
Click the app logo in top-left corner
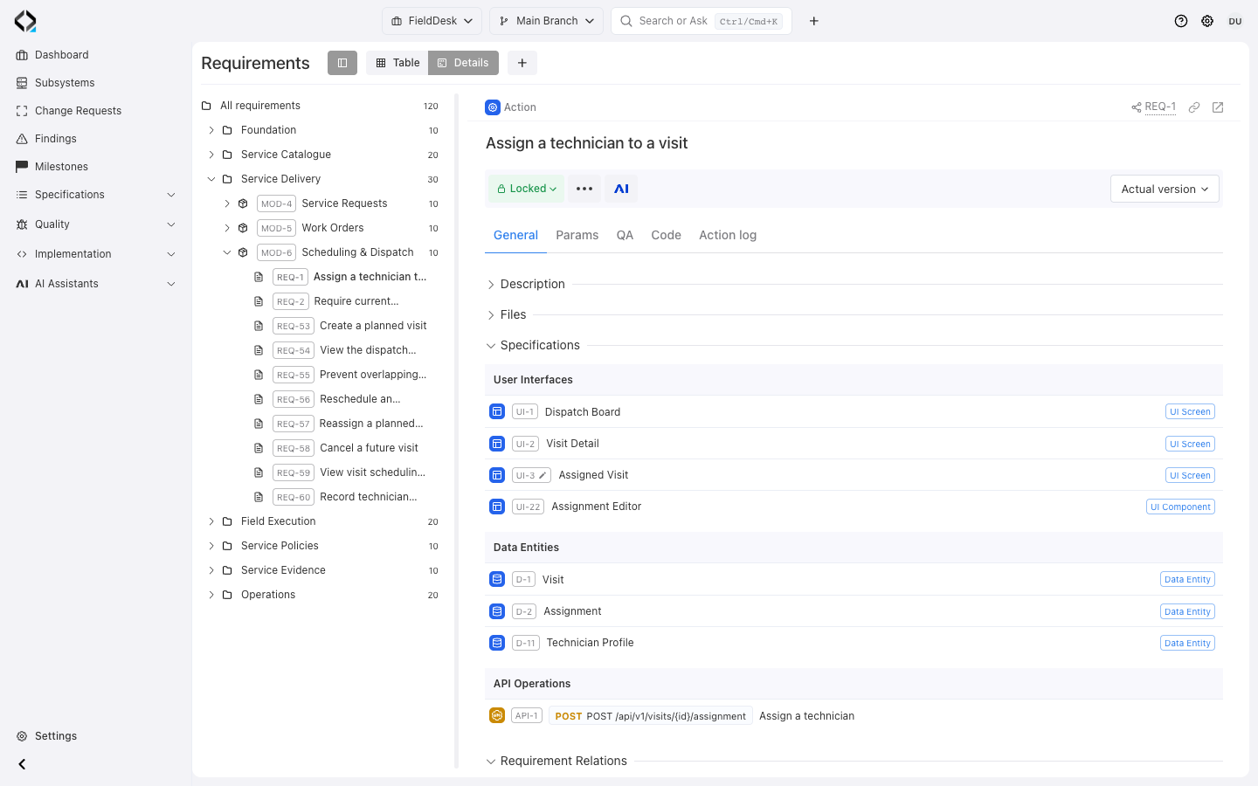25,21
